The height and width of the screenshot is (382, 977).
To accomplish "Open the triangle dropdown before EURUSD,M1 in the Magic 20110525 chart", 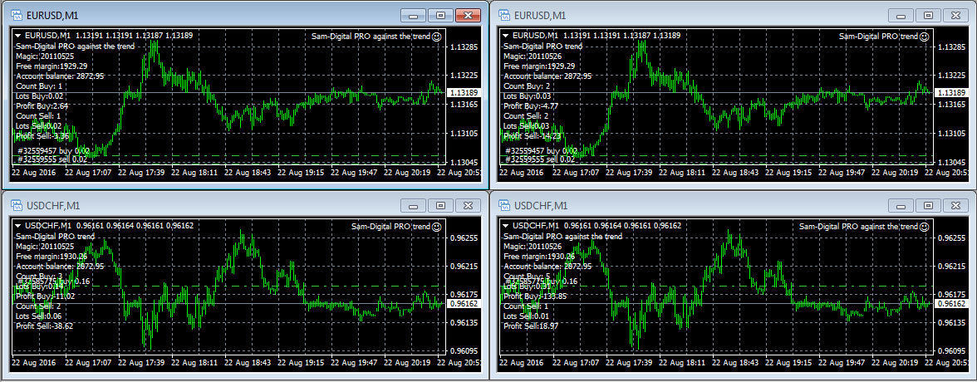I will (17, 37).
